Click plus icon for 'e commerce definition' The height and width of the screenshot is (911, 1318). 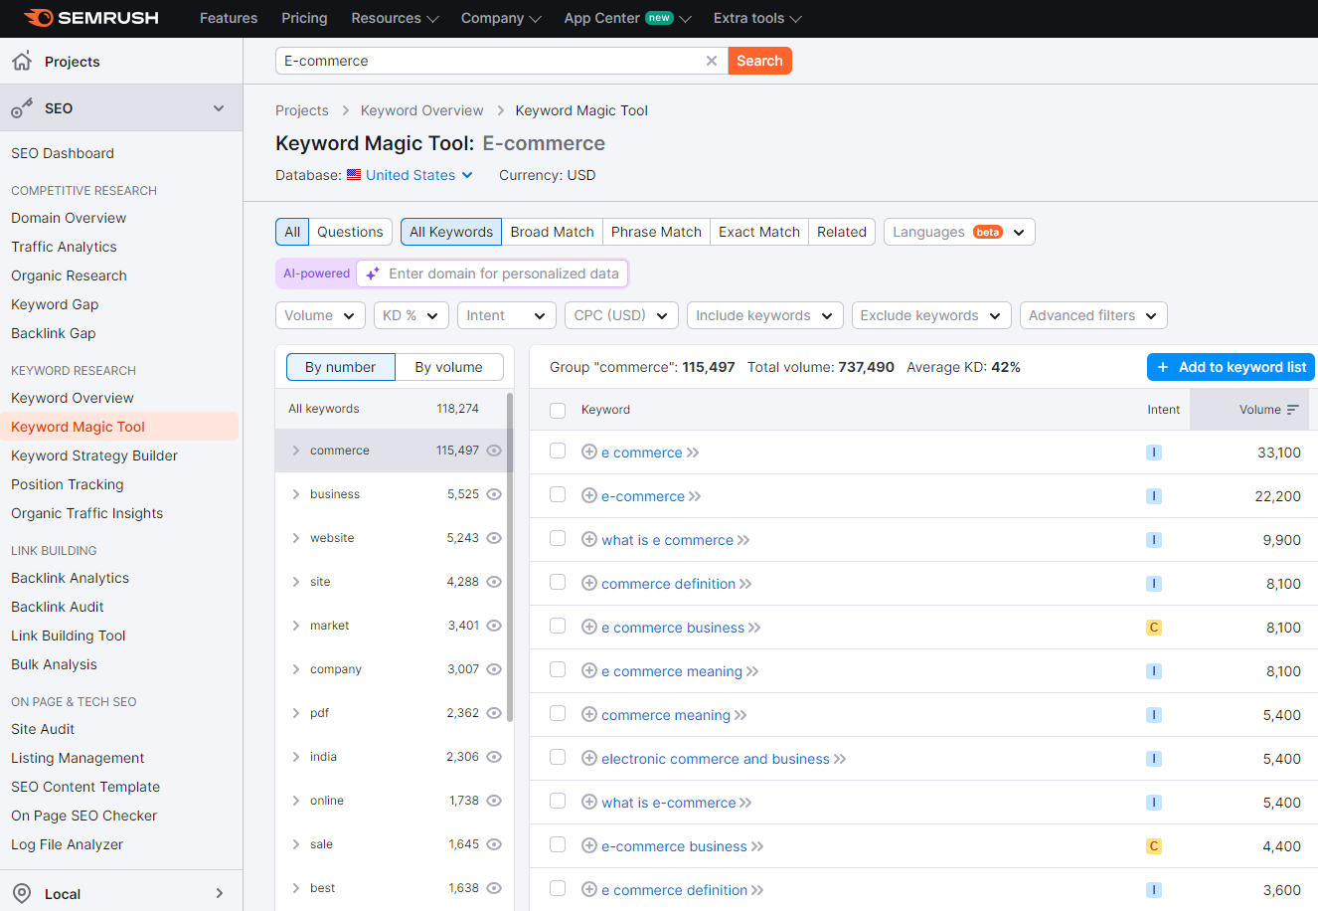click(x=589, y=890)
